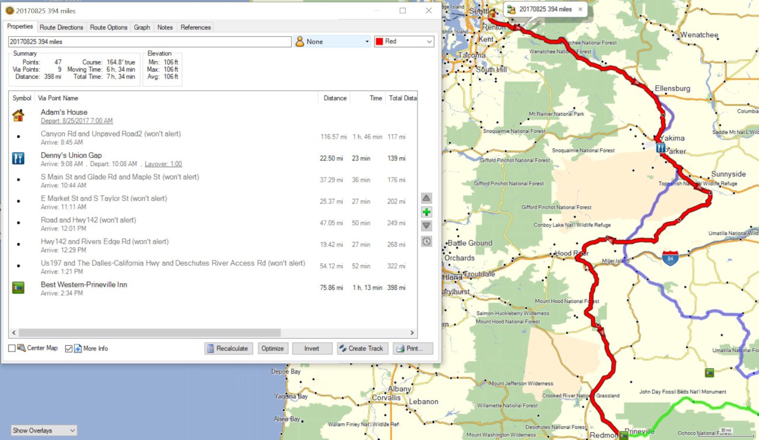
Task: Click the clock icon beside the via point list
Action: coord(426,241)
